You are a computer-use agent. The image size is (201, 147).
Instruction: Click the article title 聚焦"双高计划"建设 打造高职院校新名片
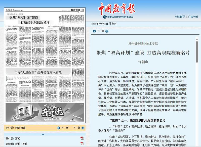(x=143, y=53)
